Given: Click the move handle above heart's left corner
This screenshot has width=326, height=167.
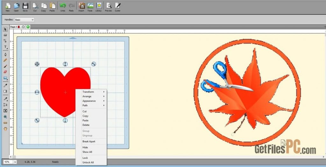Looking at the screenshot, I should pos(37,64).
